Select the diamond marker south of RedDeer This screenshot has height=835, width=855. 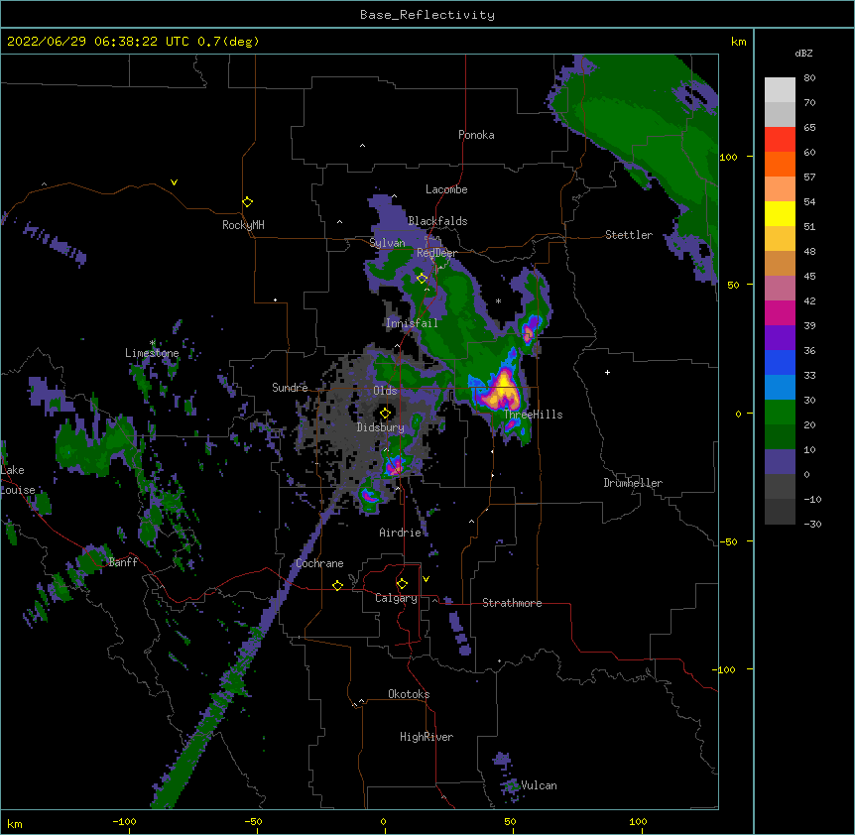click(422, 279)
